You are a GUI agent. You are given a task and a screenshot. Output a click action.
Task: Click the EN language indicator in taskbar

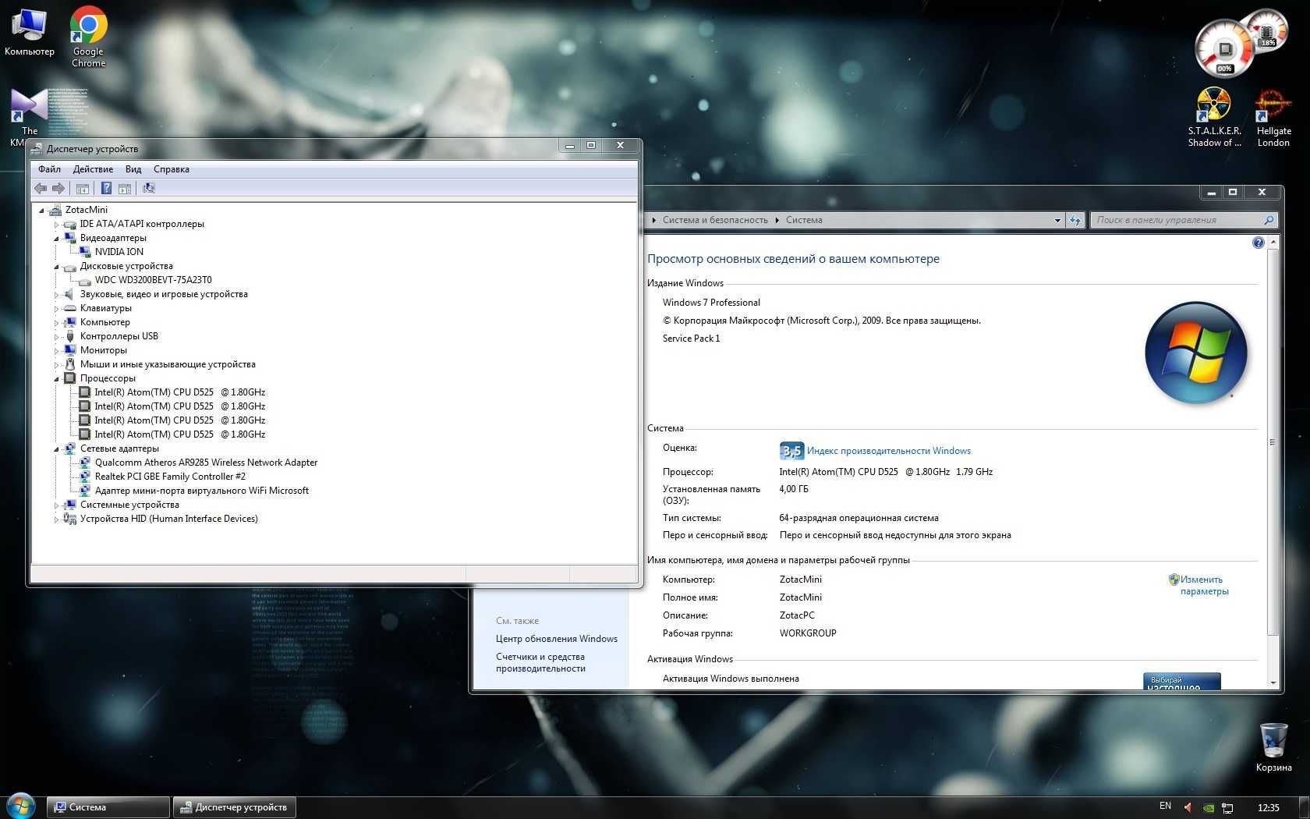point(1165,807)
